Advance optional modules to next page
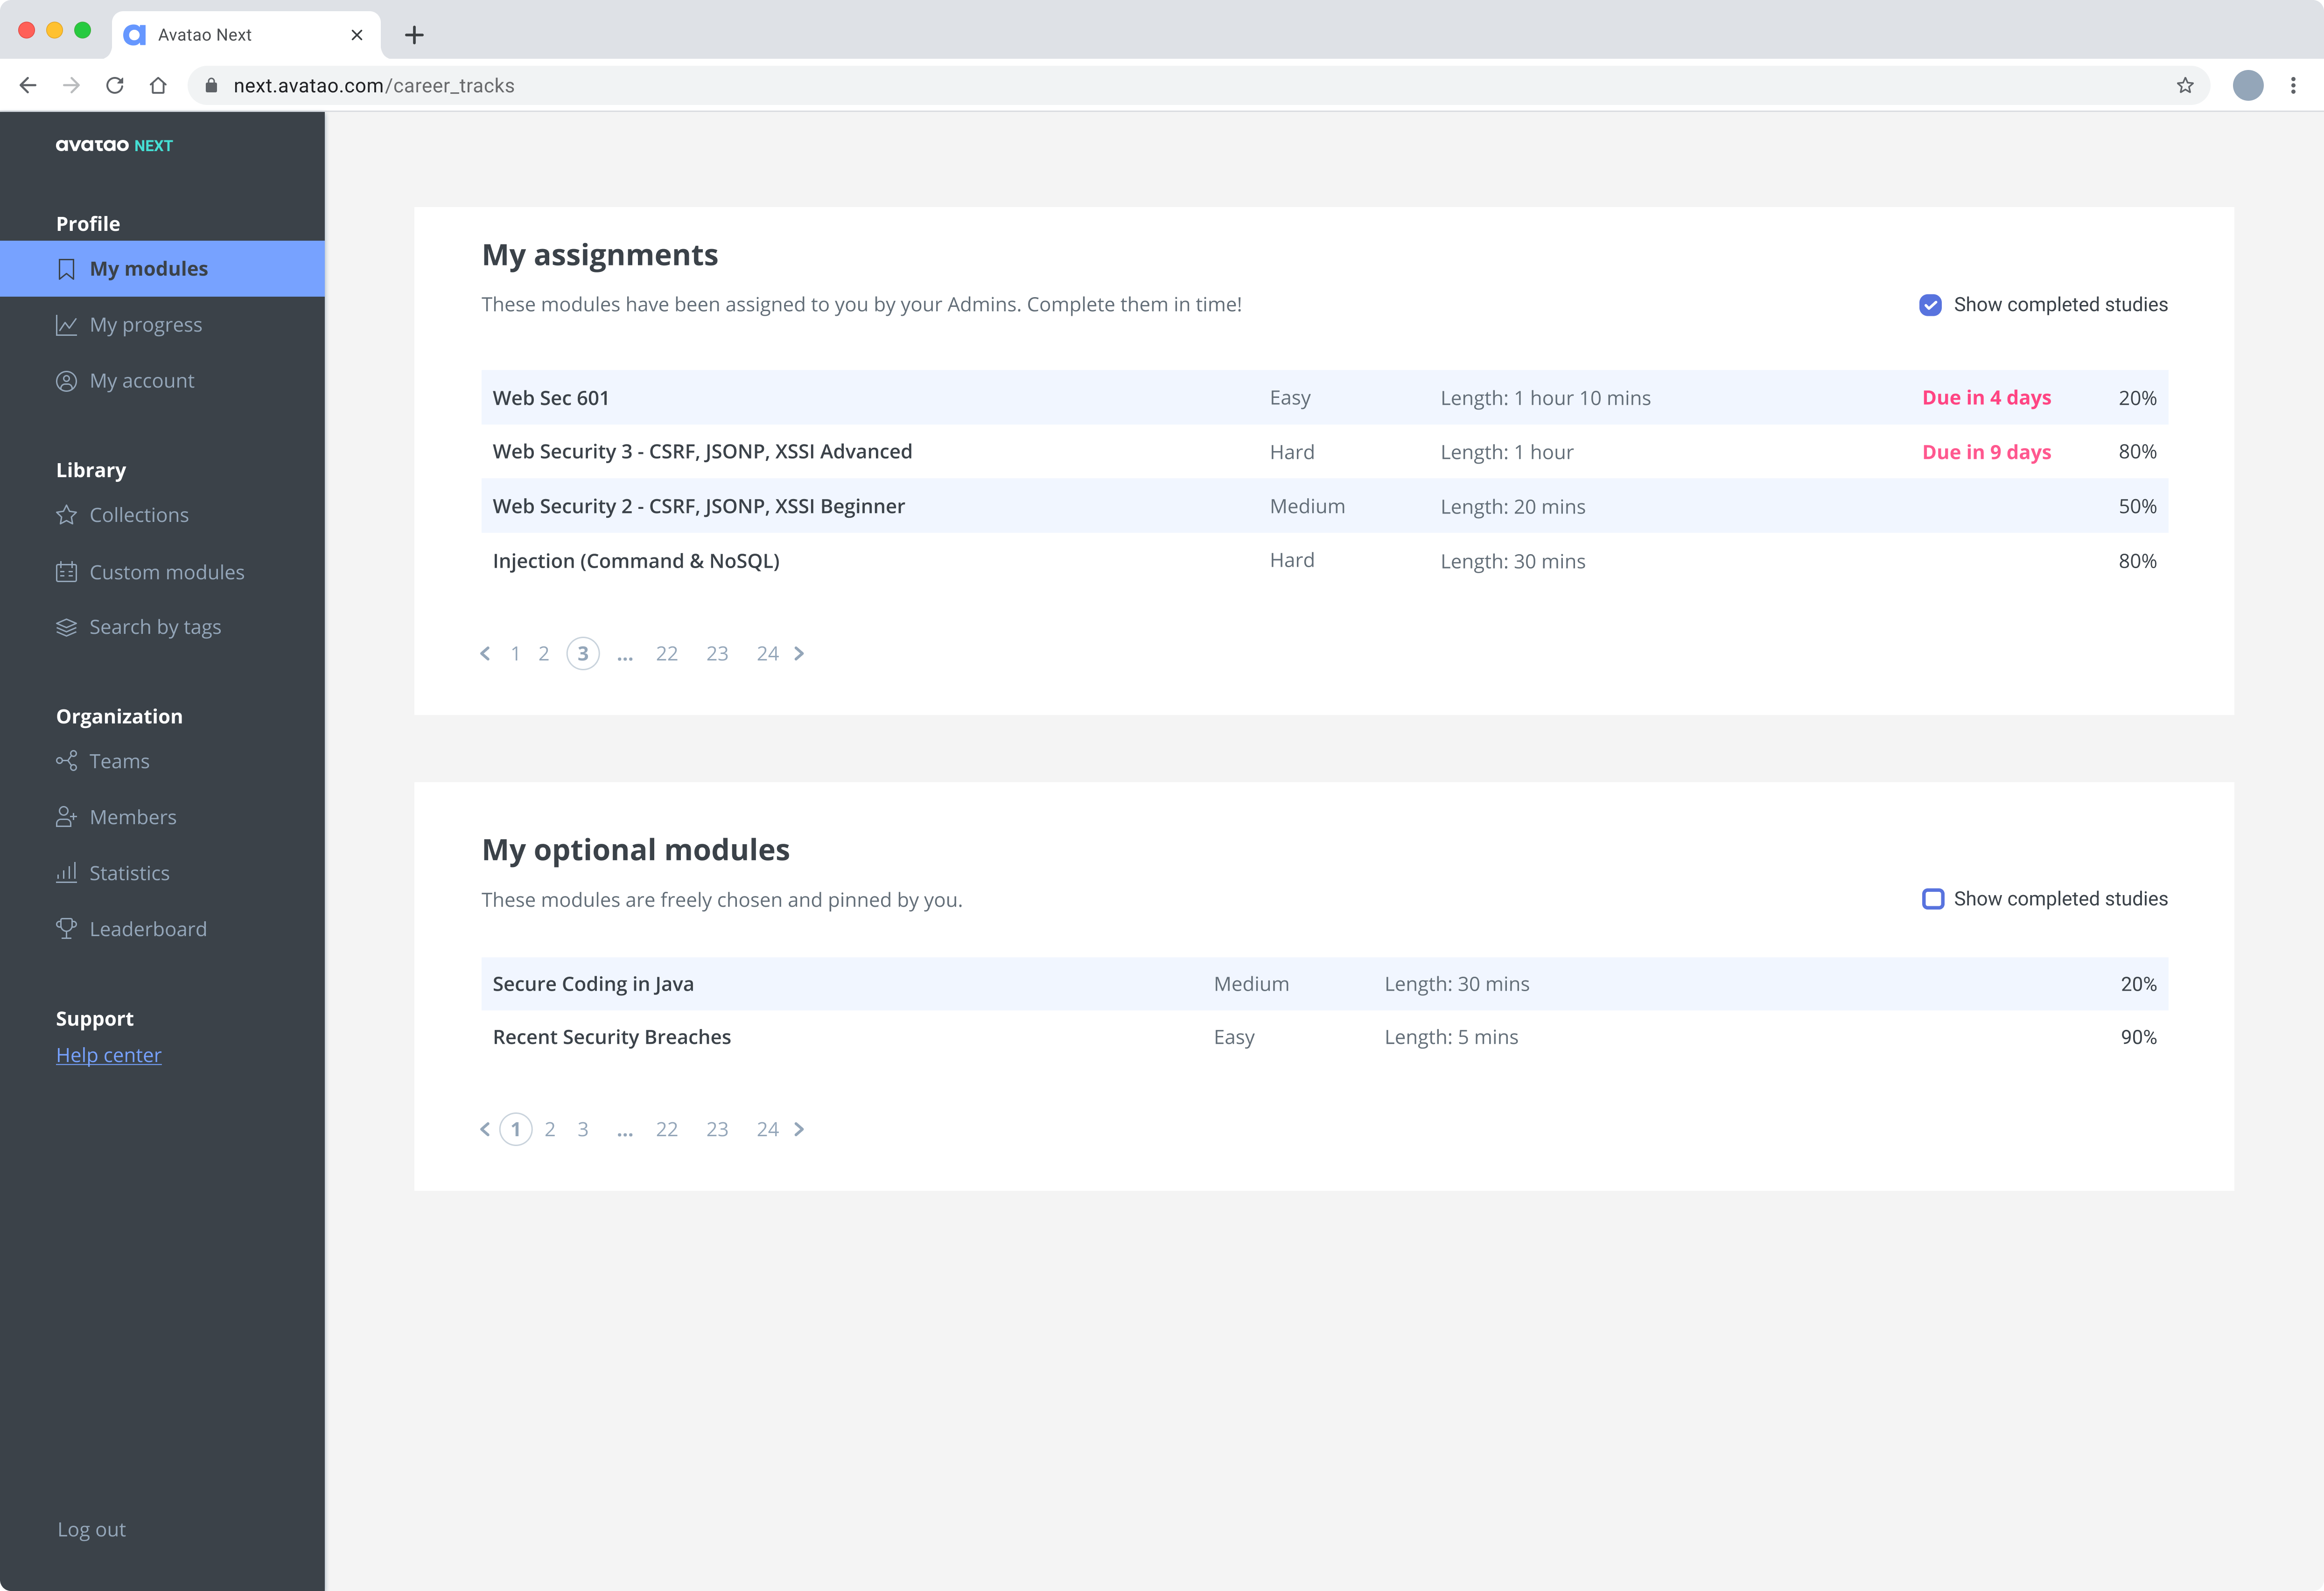Screen dimensions: 2324x1591 pos(799,1129)
